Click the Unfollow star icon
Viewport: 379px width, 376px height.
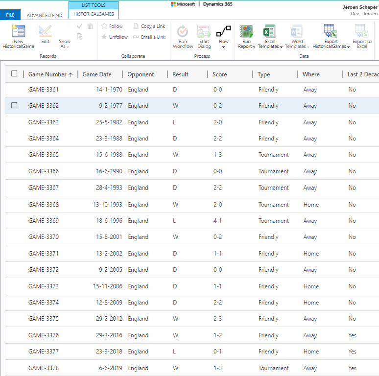(104, 37)
